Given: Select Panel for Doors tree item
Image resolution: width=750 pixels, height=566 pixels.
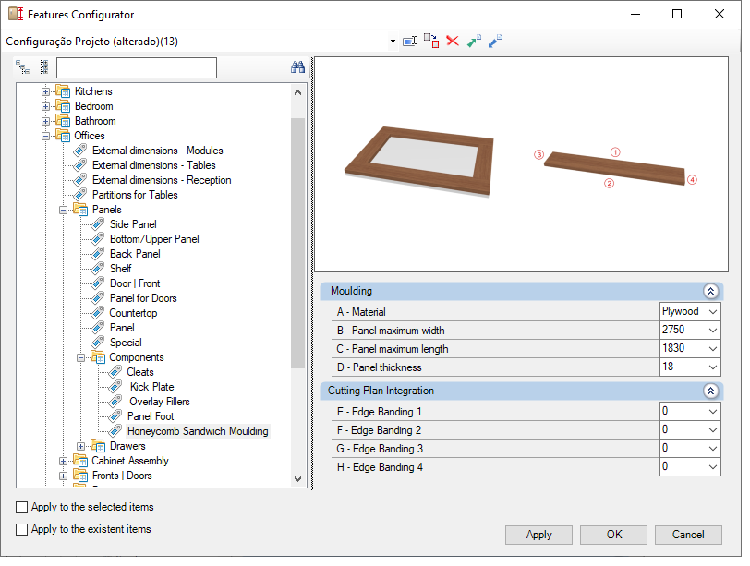Looking at the screenshot, I should (143, 298).
